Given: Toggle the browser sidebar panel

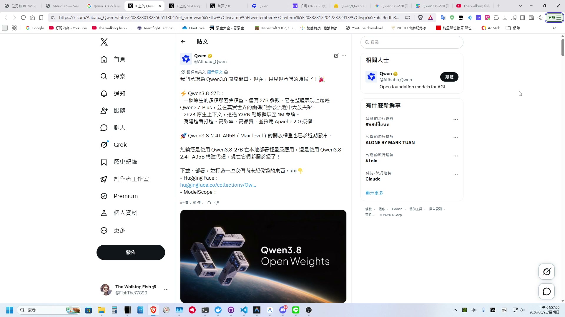Looking at the screenshot, I should (523, 18).
